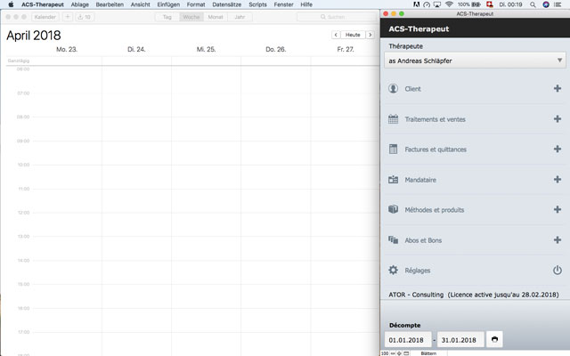Click the Méthodes et produits box icon

[x=393, y=210]
